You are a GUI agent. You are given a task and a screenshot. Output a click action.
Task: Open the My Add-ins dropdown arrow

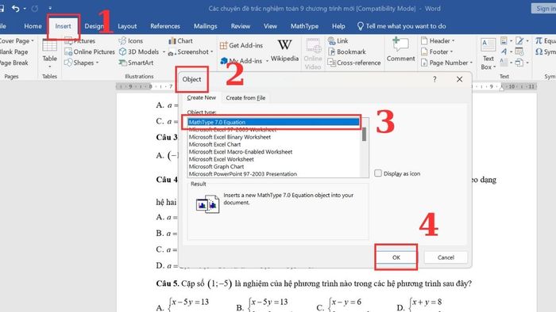click(x=267, y=61)
